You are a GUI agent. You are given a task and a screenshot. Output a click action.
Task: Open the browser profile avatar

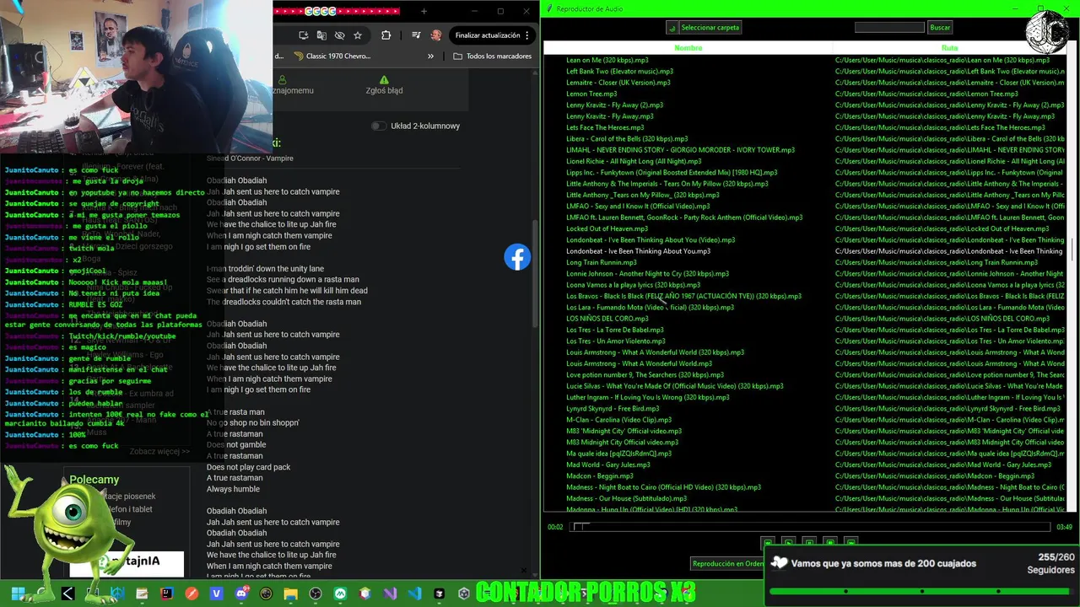[x=435, y=35]
